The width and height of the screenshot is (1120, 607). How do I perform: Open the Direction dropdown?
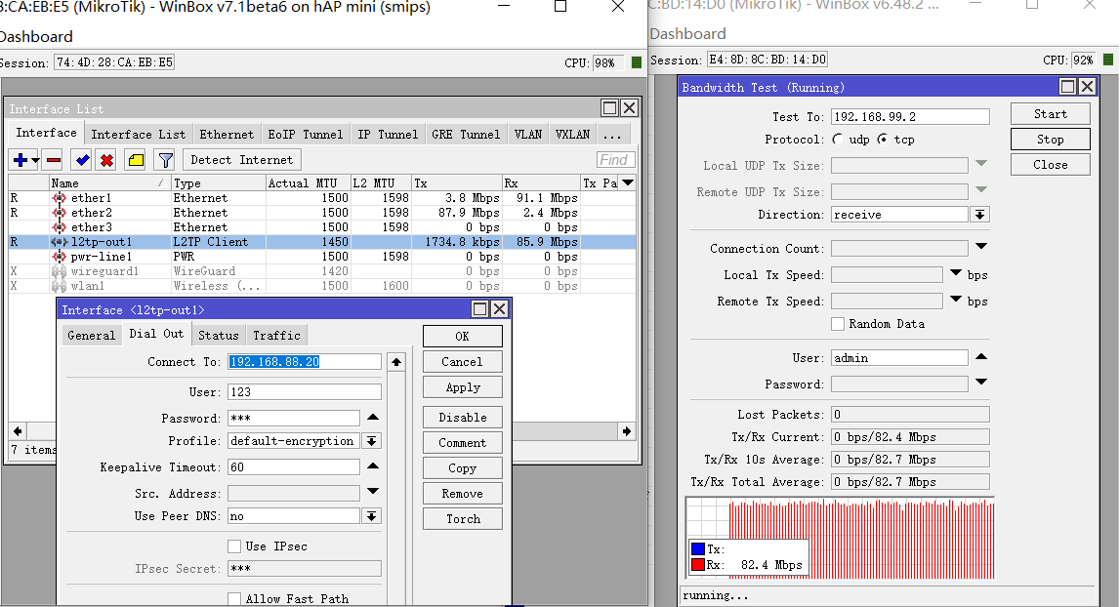pos(980,215)
